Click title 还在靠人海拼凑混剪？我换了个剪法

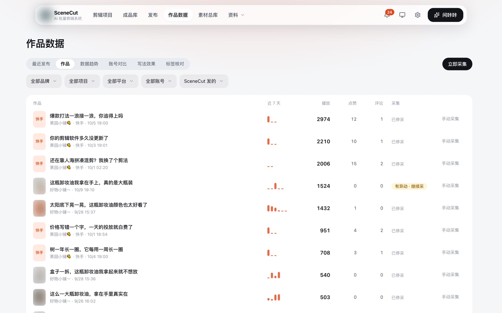click(89, 160)
